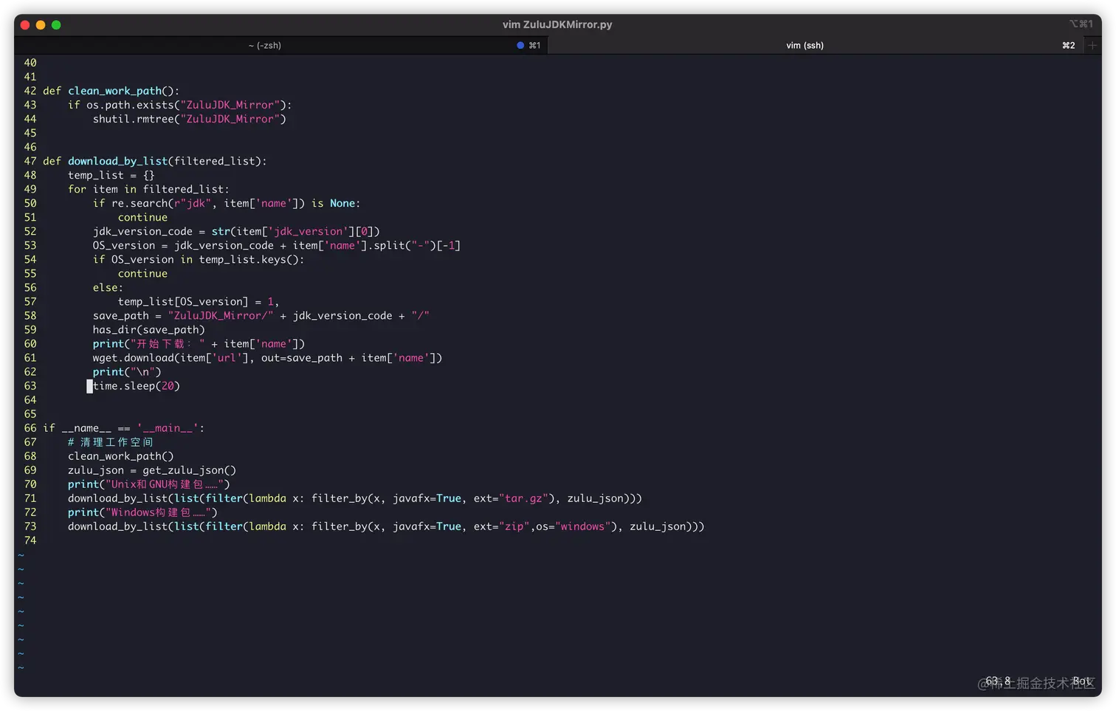Screen dimensions: 1116x711
Task: Open a new terminal tab with plus
Action: (x=1092, y=46)
